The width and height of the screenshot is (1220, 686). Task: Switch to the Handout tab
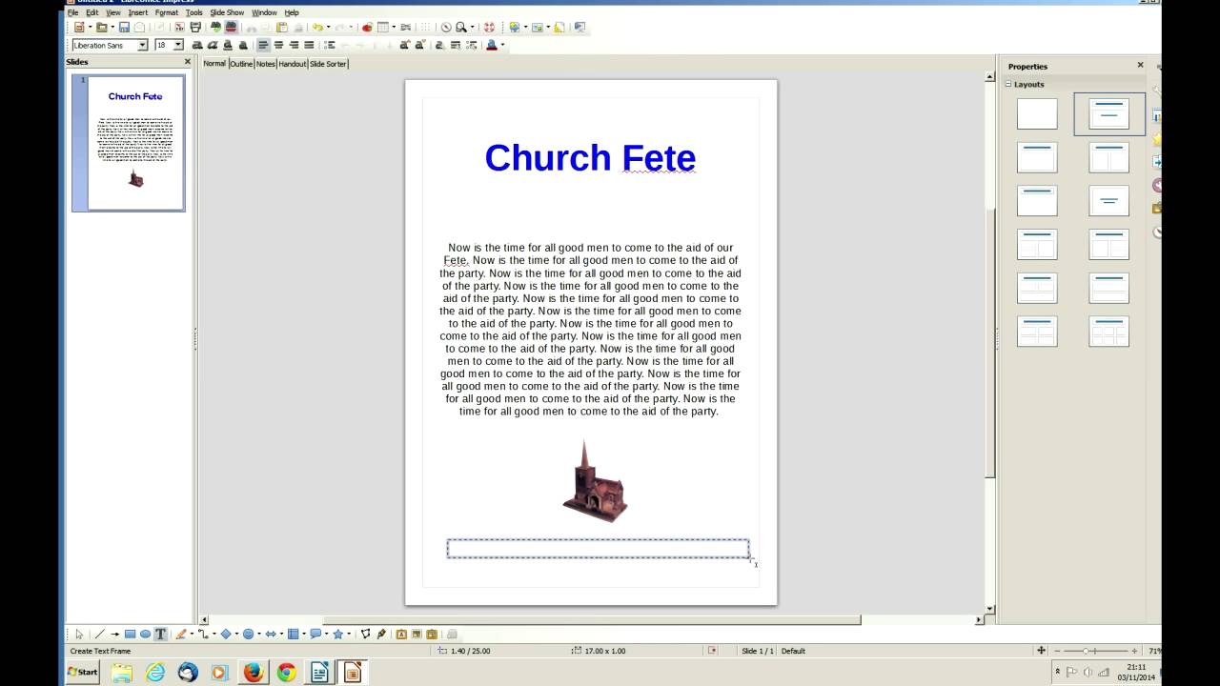pyautogui.click(x=293, y=64)
